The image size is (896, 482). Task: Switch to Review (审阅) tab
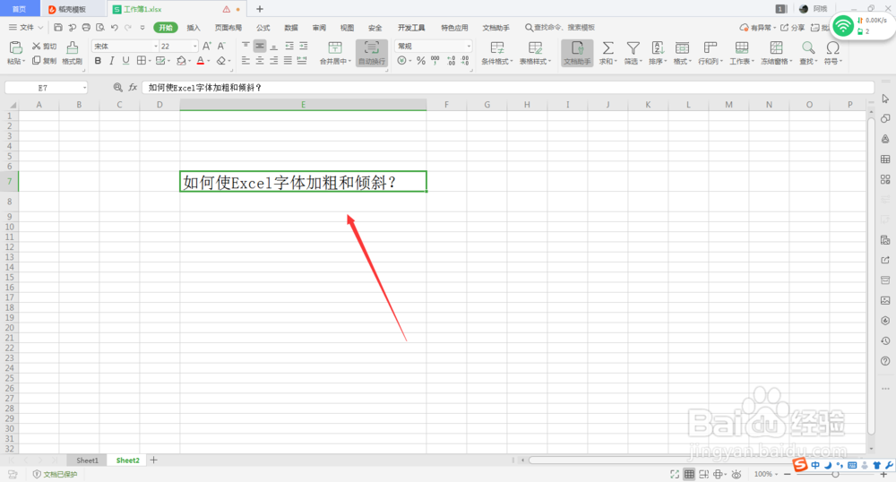click(319, 28)
